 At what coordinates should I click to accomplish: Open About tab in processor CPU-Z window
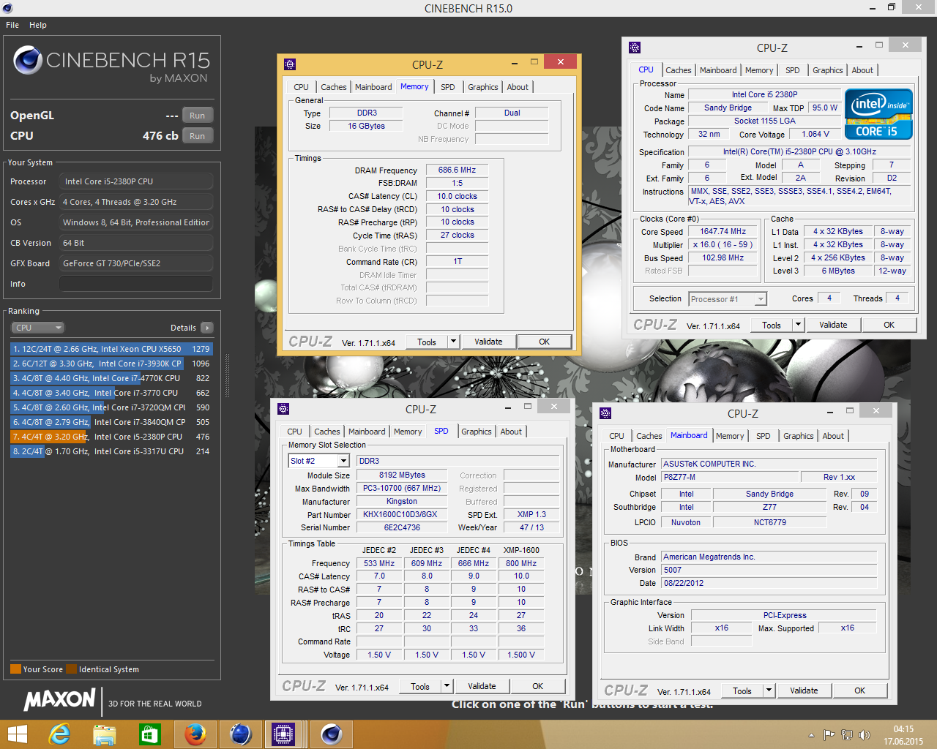tap(862, 70)
